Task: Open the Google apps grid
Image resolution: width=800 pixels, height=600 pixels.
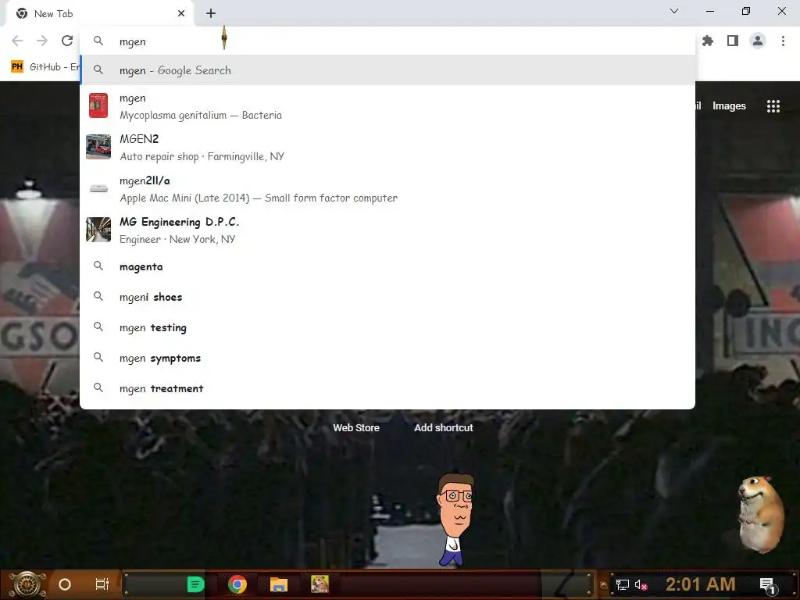Action: 773,106
